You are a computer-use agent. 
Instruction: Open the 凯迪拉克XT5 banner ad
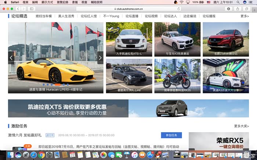tap(128, 108)
